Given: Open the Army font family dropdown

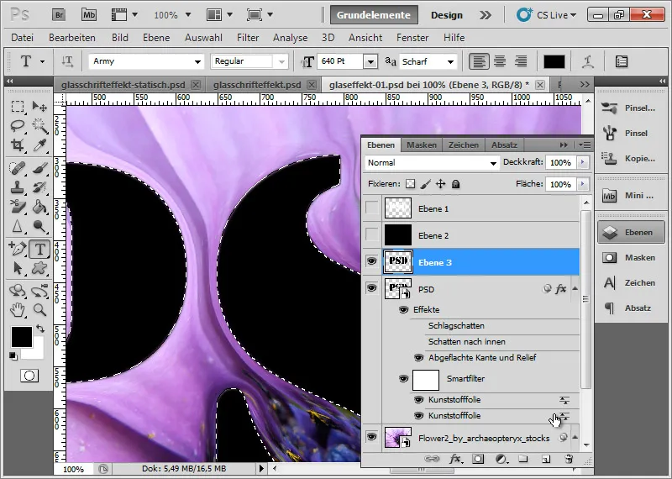Looking at the screenshot, I should click(x=197, y=61).
